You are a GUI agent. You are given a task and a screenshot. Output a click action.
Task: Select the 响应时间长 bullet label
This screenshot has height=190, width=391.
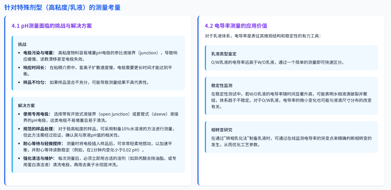[35, 68]
